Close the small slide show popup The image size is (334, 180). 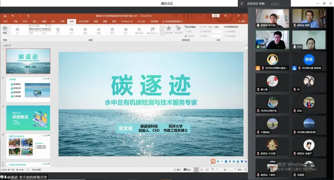[49, 26]
